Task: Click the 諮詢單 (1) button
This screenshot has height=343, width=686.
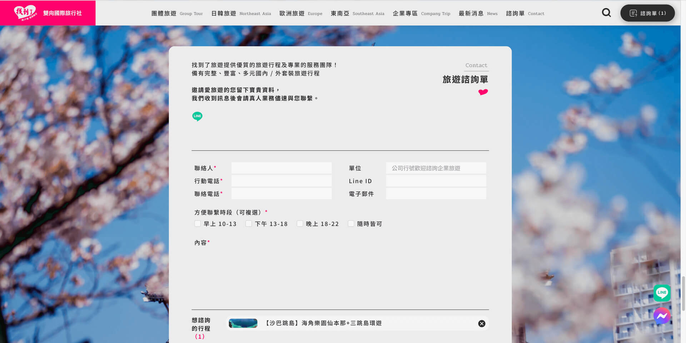Action: click(647, 13)
